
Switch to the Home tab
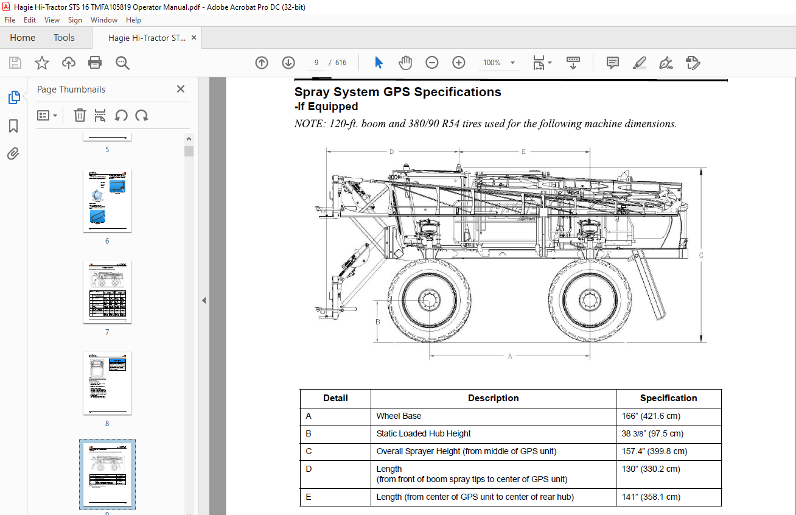click(x=23, y=38)
